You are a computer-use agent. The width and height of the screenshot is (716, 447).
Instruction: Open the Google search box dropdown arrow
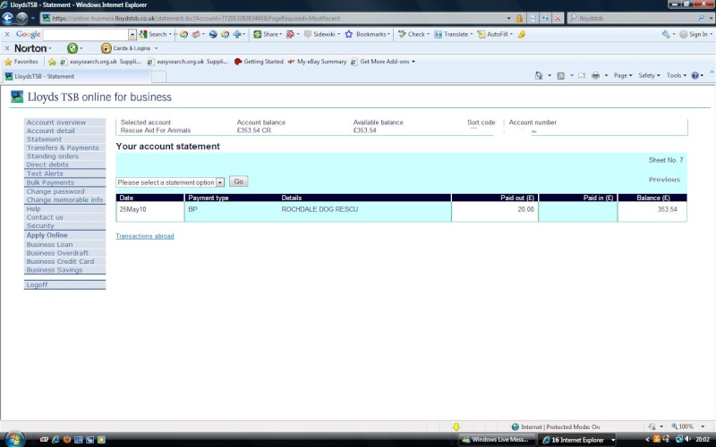point(132,34)
